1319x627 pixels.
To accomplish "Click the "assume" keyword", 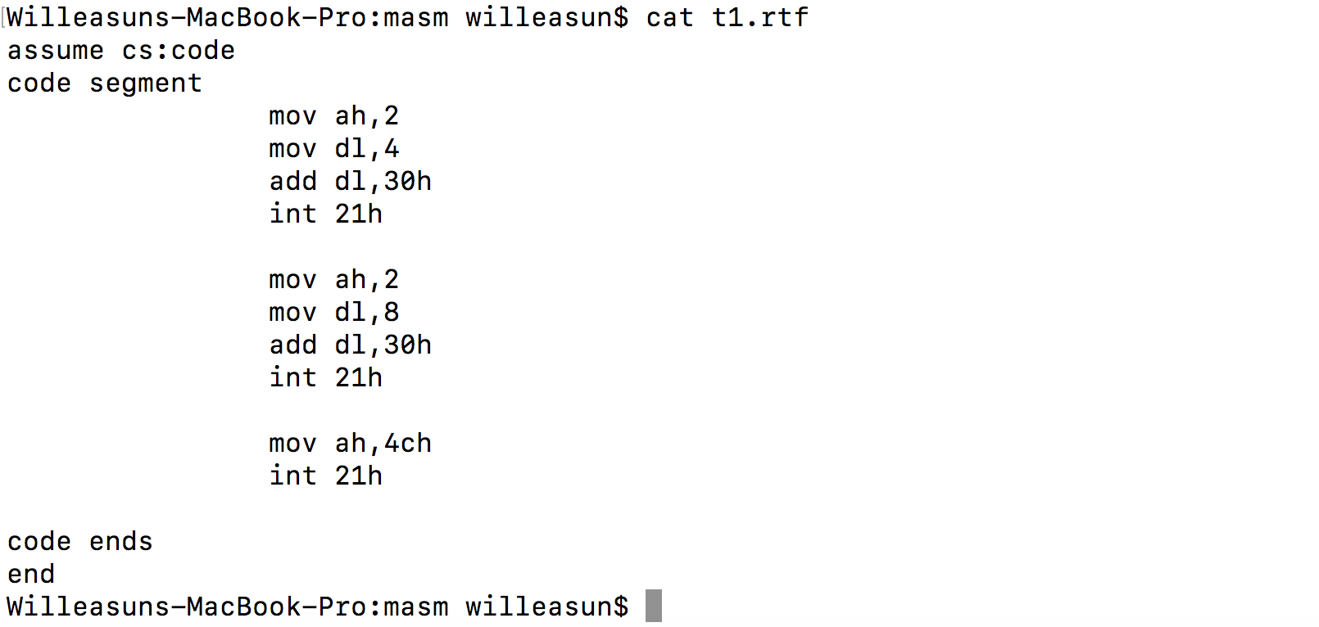I will (56, 51).
